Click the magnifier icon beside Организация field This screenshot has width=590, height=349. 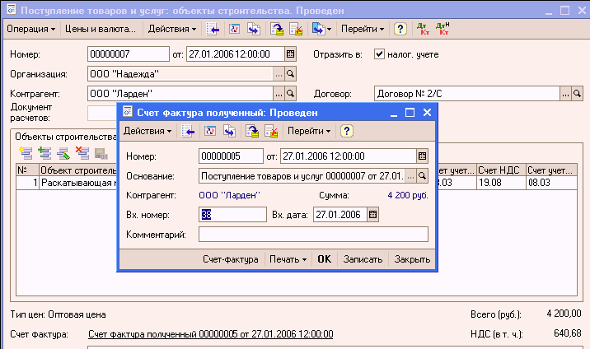click(x=290, y=74)
